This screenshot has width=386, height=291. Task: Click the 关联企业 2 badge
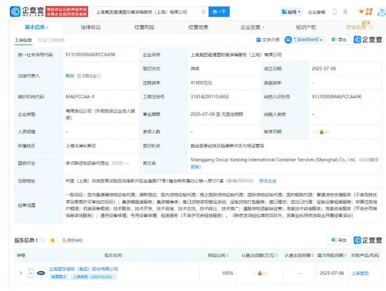click(x=88, y=76)
